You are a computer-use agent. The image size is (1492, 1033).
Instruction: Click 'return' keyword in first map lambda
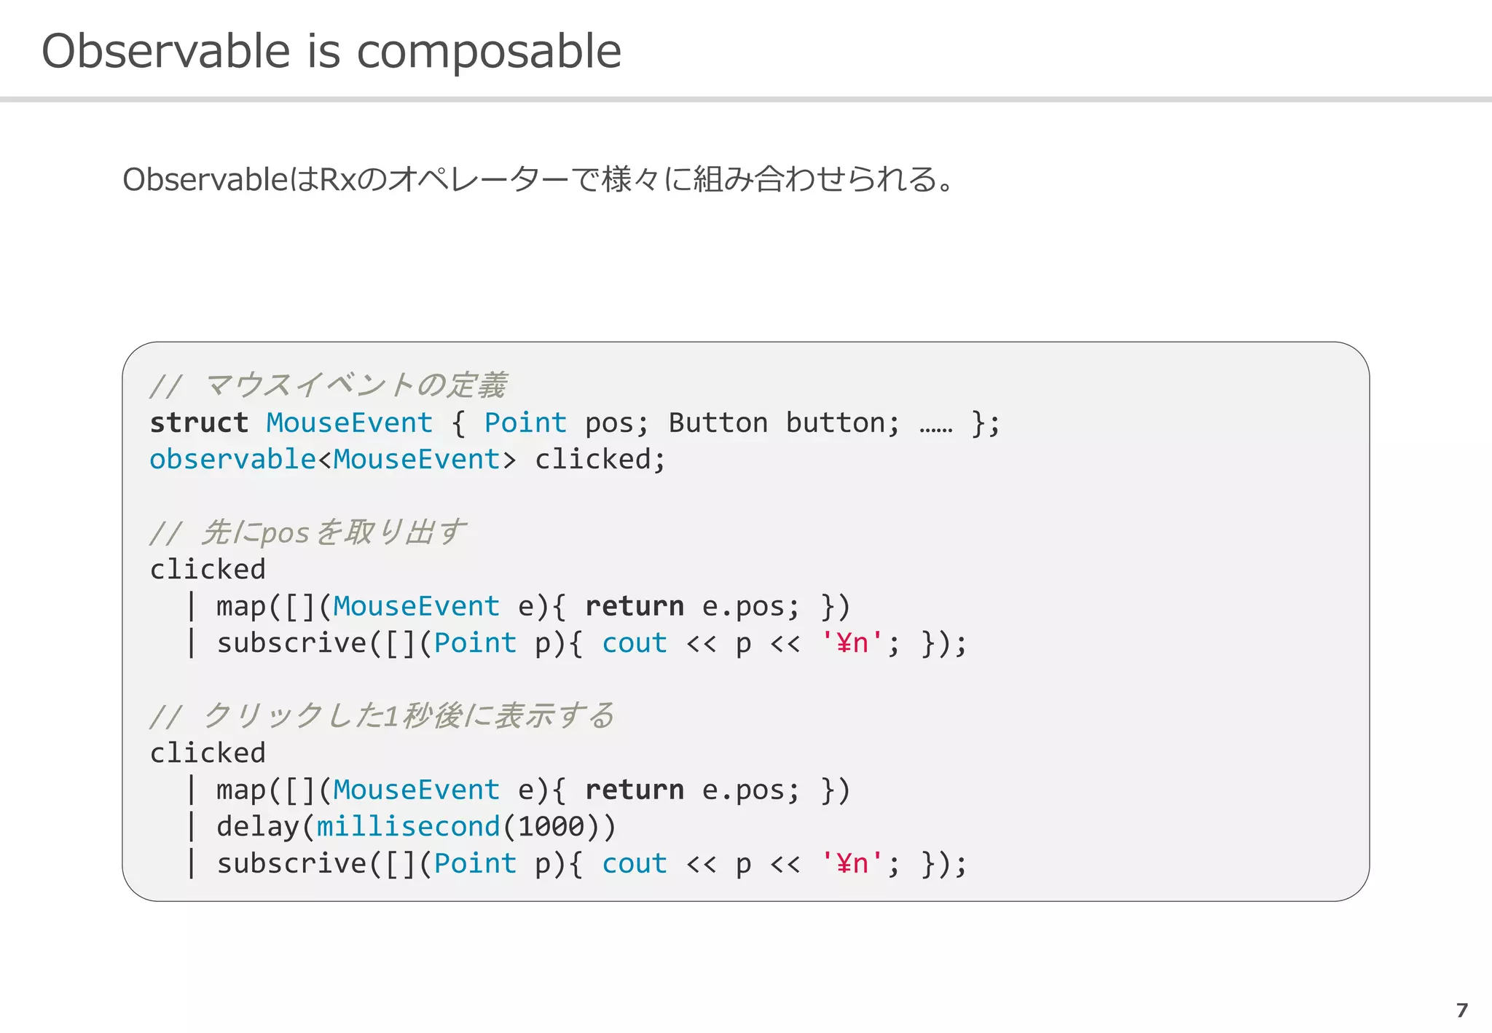click(x=635, y=606)
